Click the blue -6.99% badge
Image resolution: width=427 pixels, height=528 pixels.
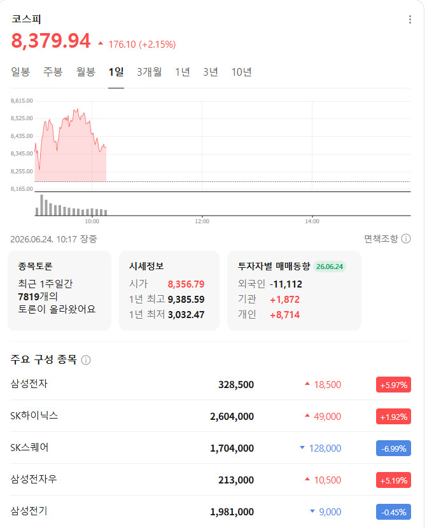click(x=393, y=448)
